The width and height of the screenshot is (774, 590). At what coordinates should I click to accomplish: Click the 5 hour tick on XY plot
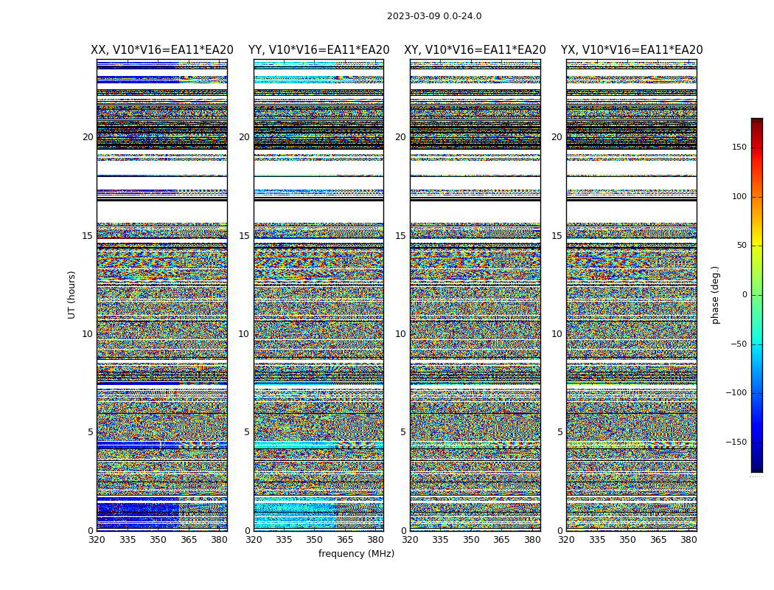(402, 432)
